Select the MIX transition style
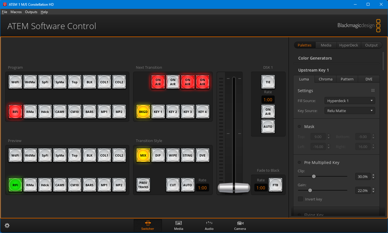This screenshot has height=233, width=388. [143, 155]
